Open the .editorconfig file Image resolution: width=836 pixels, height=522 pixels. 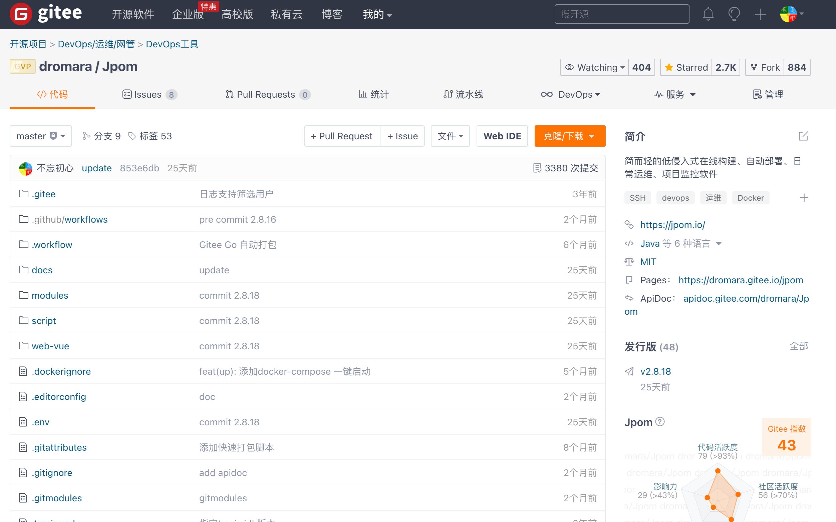point(59,397)
